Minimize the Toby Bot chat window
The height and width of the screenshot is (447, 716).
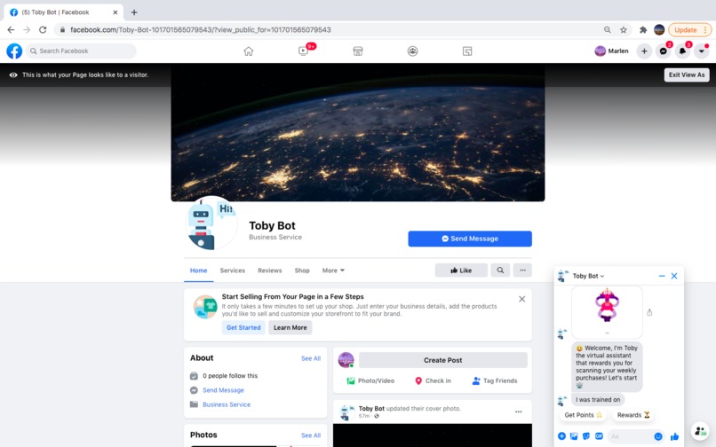pyautogui.click(x=662, y=276)
